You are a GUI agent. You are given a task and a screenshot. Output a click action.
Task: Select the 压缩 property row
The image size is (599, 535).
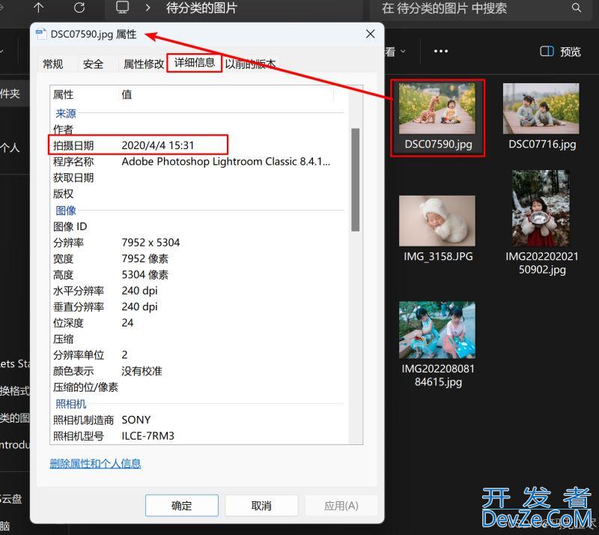click(x=198, y=339)
